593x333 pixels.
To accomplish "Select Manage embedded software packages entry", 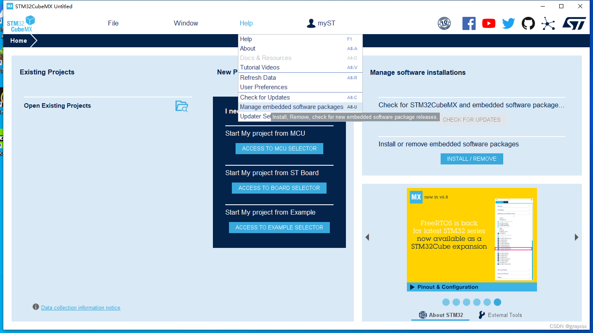I will [x=300, y=107].
